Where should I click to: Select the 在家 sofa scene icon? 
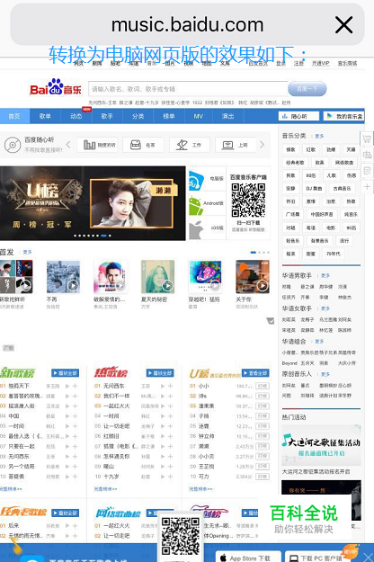(x=136, y=145)
